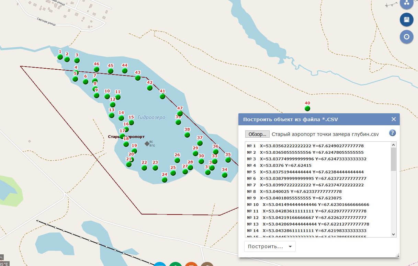Image resolution: width=418 pixels, height=266 pixels.
Task: Click the save (floppy disk) round button
Action: tap(407, 20)
